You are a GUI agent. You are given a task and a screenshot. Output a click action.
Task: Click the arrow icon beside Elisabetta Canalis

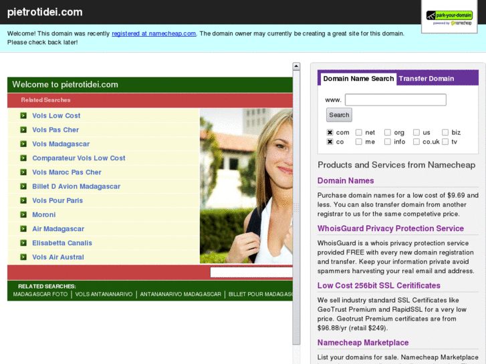click(x=23, y=243)
